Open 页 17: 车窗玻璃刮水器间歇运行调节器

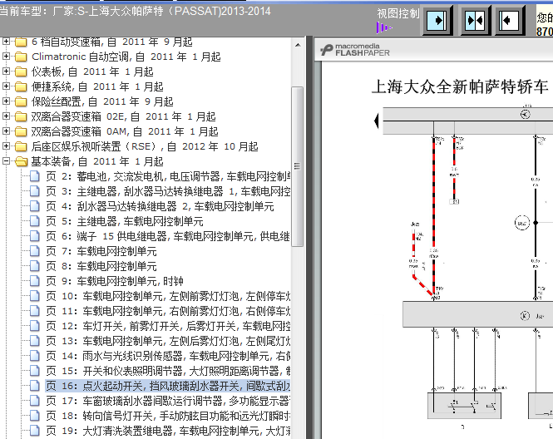pos(168,402)
